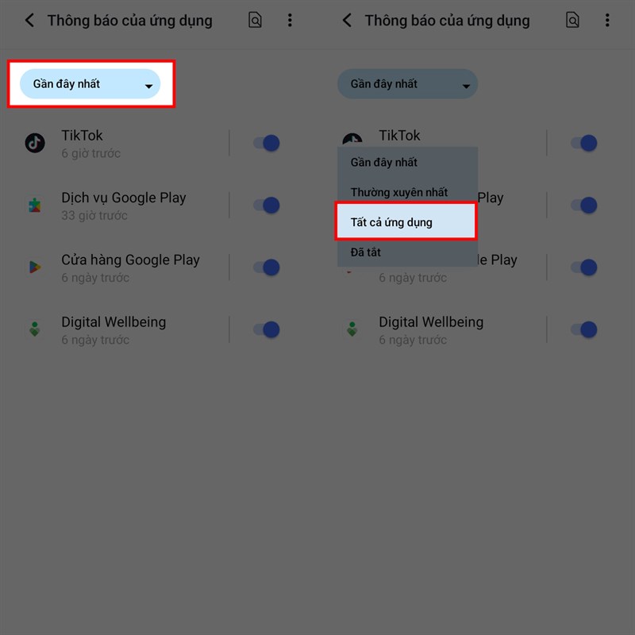
Task: Tap Digital Wellbeing icon in left list
Action: [x=35, y=329]
